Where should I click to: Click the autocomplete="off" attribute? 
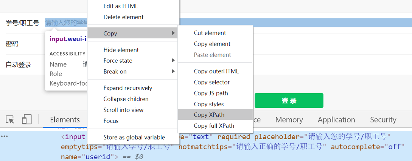(x=368, y=147)
